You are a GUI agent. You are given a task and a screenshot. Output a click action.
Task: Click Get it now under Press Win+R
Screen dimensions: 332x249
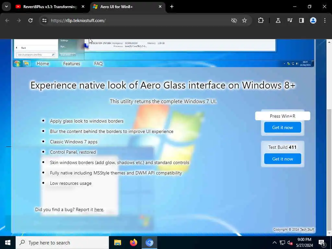pos(282,127)
